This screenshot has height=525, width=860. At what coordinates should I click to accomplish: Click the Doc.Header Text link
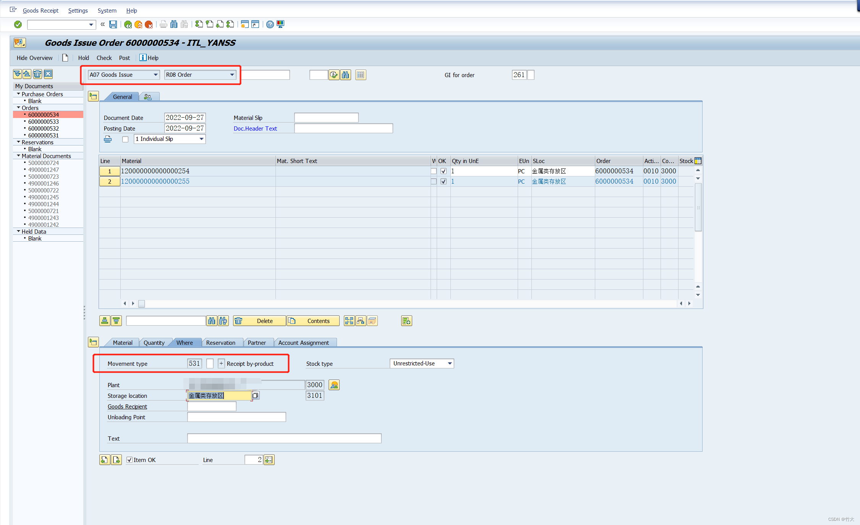pyautogui.click(x=255, y=128)
